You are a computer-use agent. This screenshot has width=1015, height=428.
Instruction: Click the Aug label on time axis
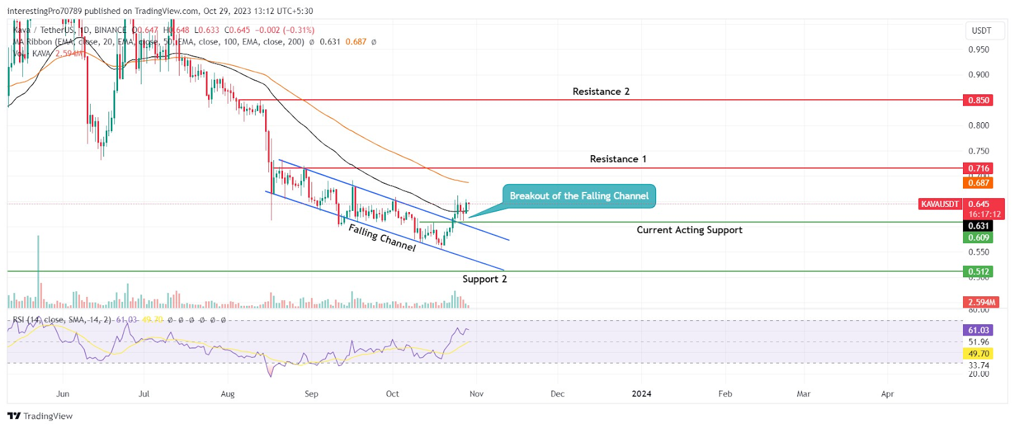(228, 394)
